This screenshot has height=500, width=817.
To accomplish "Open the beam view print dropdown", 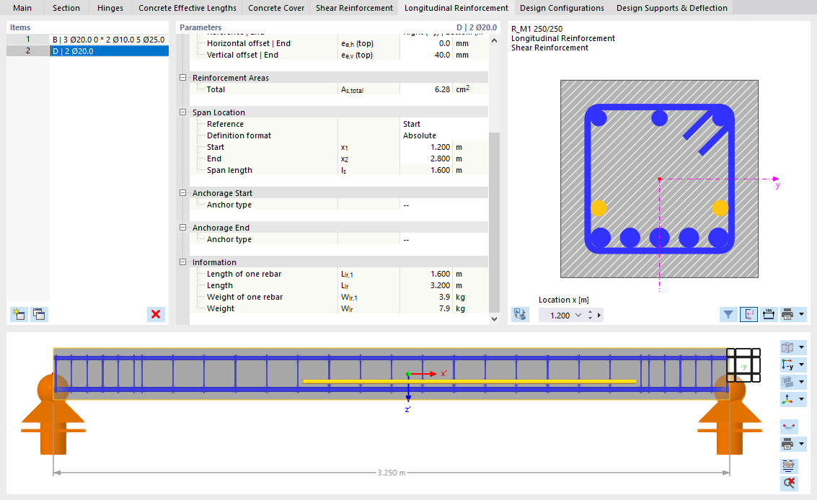I will pos(801,445).
